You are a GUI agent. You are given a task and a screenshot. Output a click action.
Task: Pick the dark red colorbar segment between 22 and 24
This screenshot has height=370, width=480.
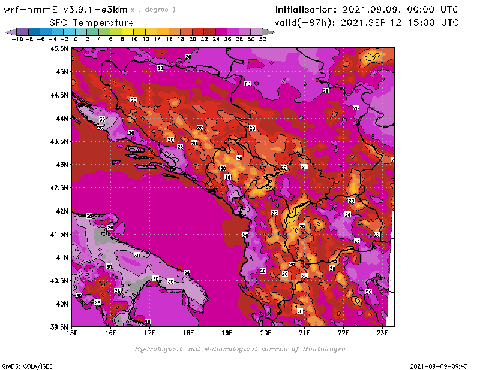[x=209, y=32]
